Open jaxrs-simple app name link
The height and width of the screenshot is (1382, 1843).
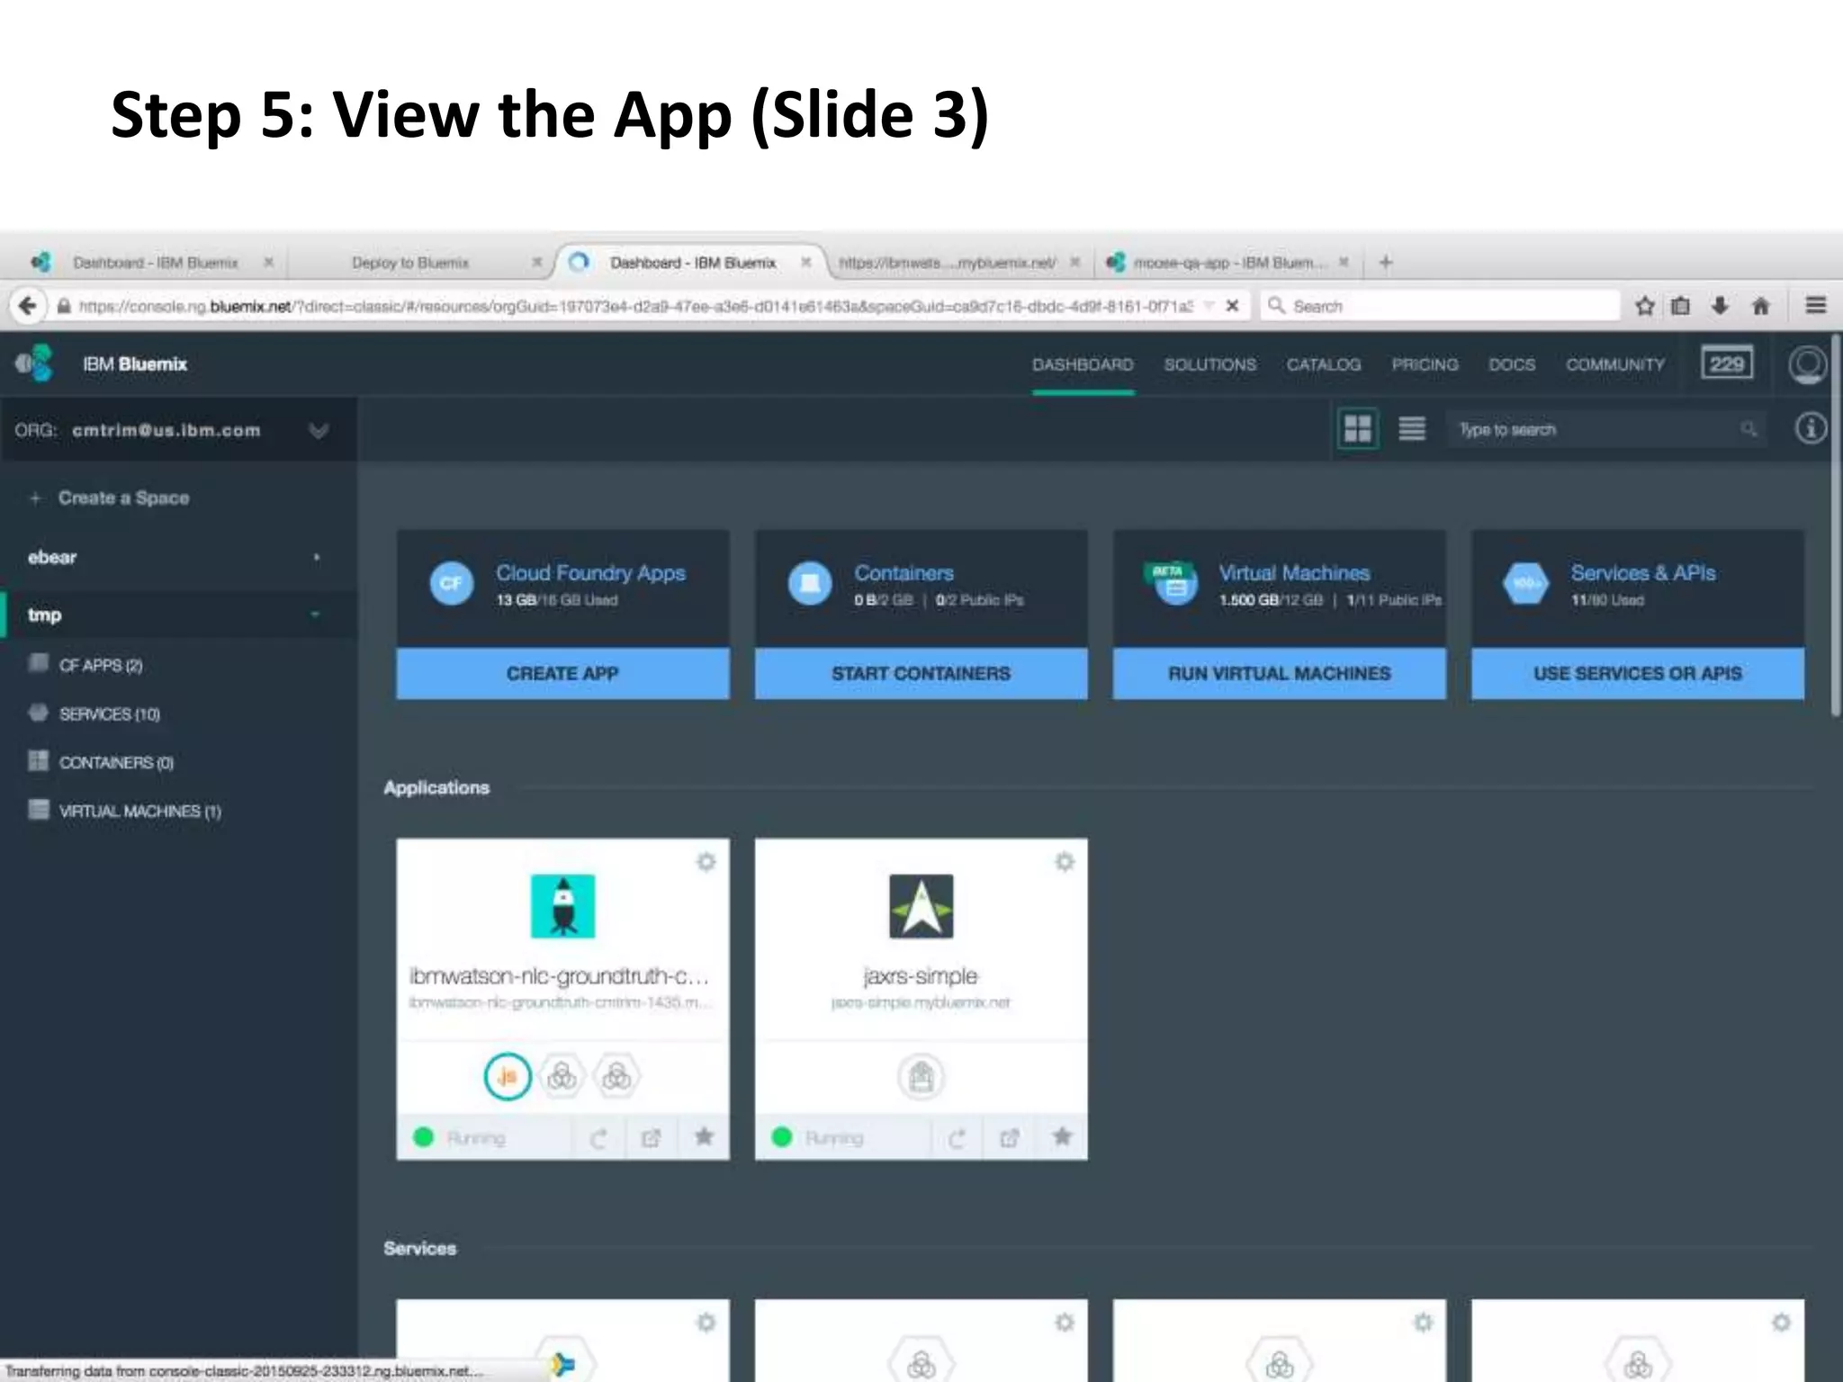[920, 976]
